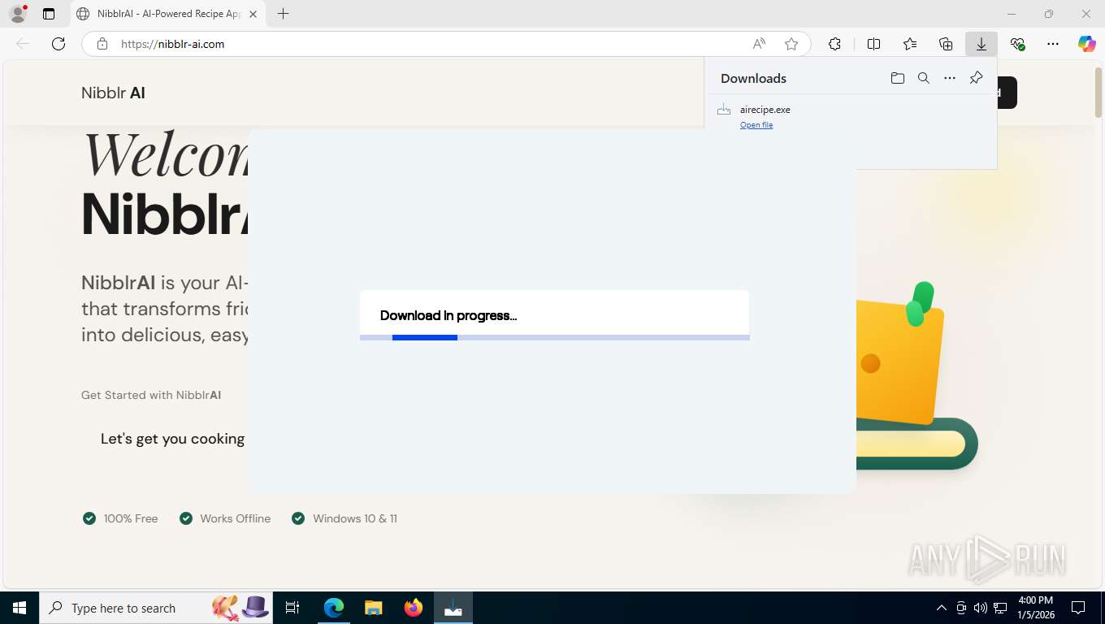Open the network tray icon
1105x624 pixels.
(x=1001, y=608)
